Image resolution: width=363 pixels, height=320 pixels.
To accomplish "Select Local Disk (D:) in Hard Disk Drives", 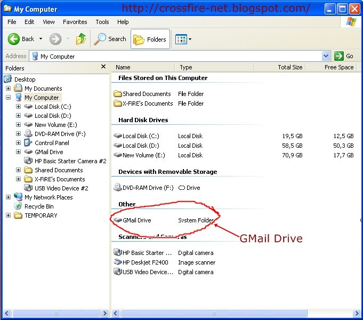I will coord(141,146).
